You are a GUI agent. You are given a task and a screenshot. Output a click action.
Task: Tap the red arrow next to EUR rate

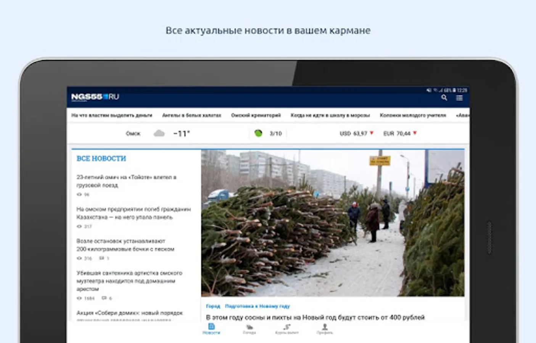[415, 133]
